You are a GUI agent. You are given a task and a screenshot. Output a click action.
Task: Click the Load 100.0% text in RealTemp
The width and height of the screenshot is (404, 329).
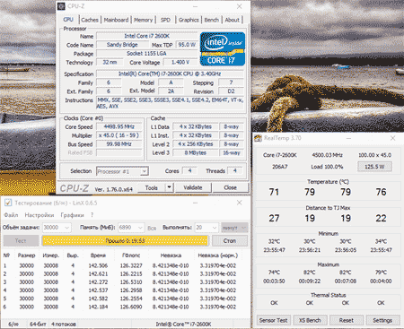[x=327, y=167]
